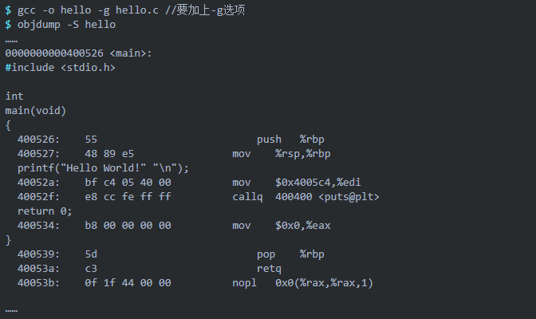Click the nopl 0x0(%rax,%rax,1) instruction
The image size is (536, 319).
tap(303, 282)
